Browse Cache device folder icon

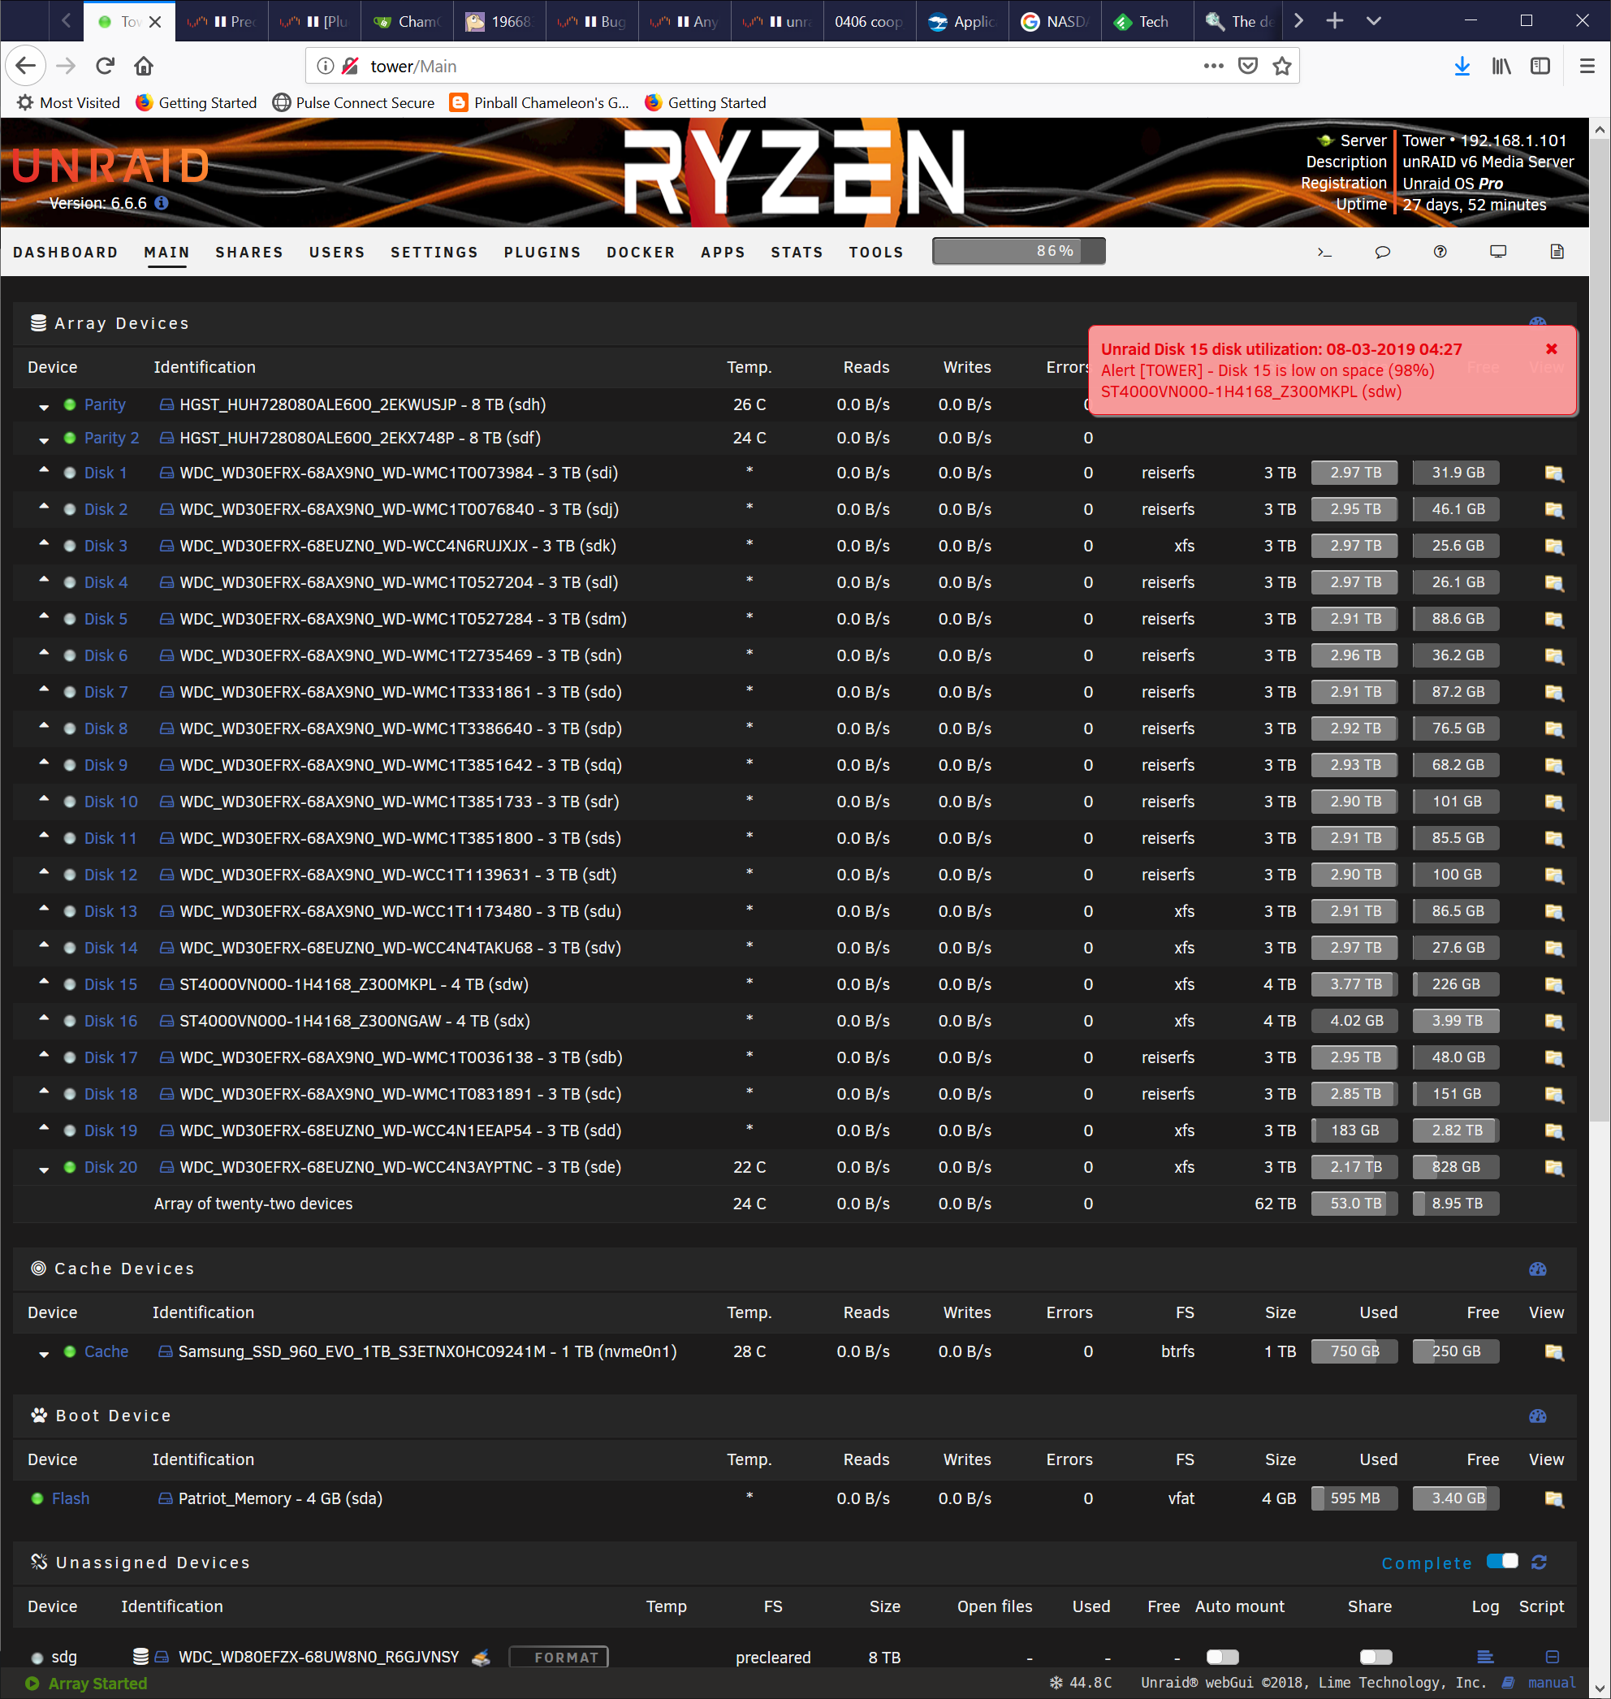point(1553,1353)
